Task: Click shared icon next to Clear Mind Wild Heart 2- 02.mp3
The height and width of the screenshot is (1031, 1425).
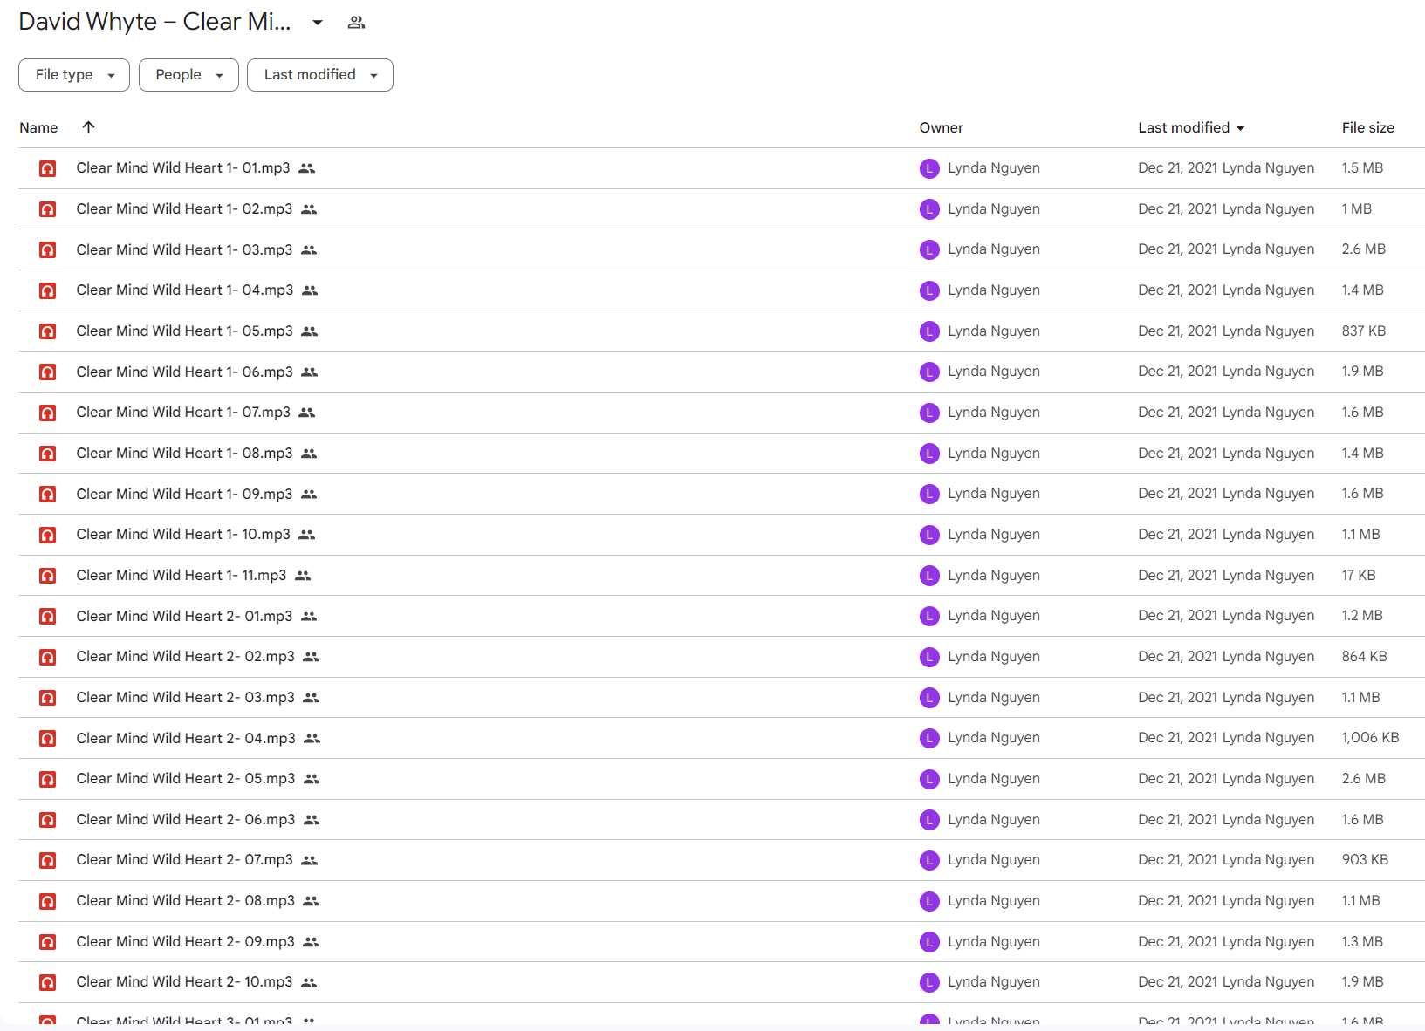Action: (312, 657)
